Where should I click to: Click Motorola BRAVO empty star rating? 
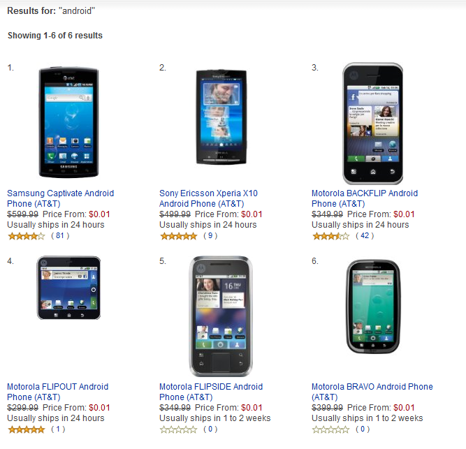pyautogui.click(x=330, y=429)
